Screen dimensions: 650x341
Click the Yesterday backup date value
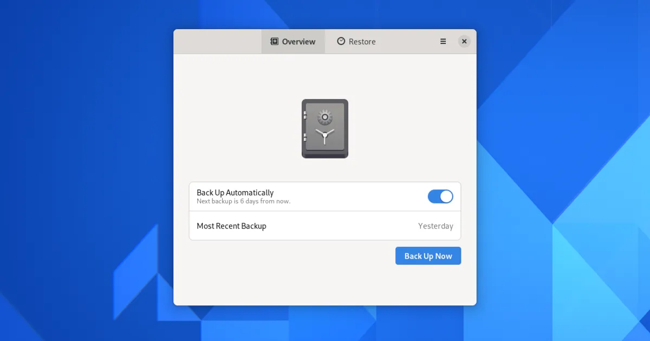[x=435, y=226]
